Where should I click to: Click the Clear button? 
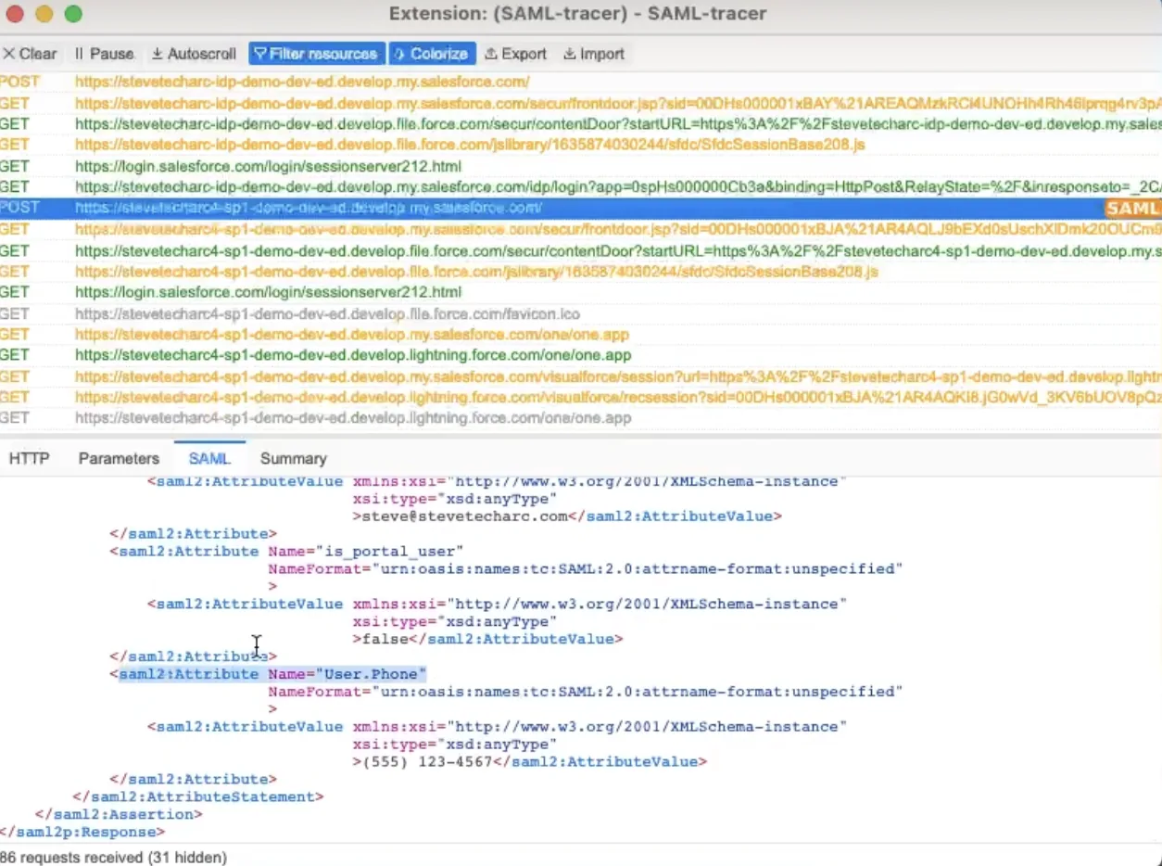(x=30, y=54)
